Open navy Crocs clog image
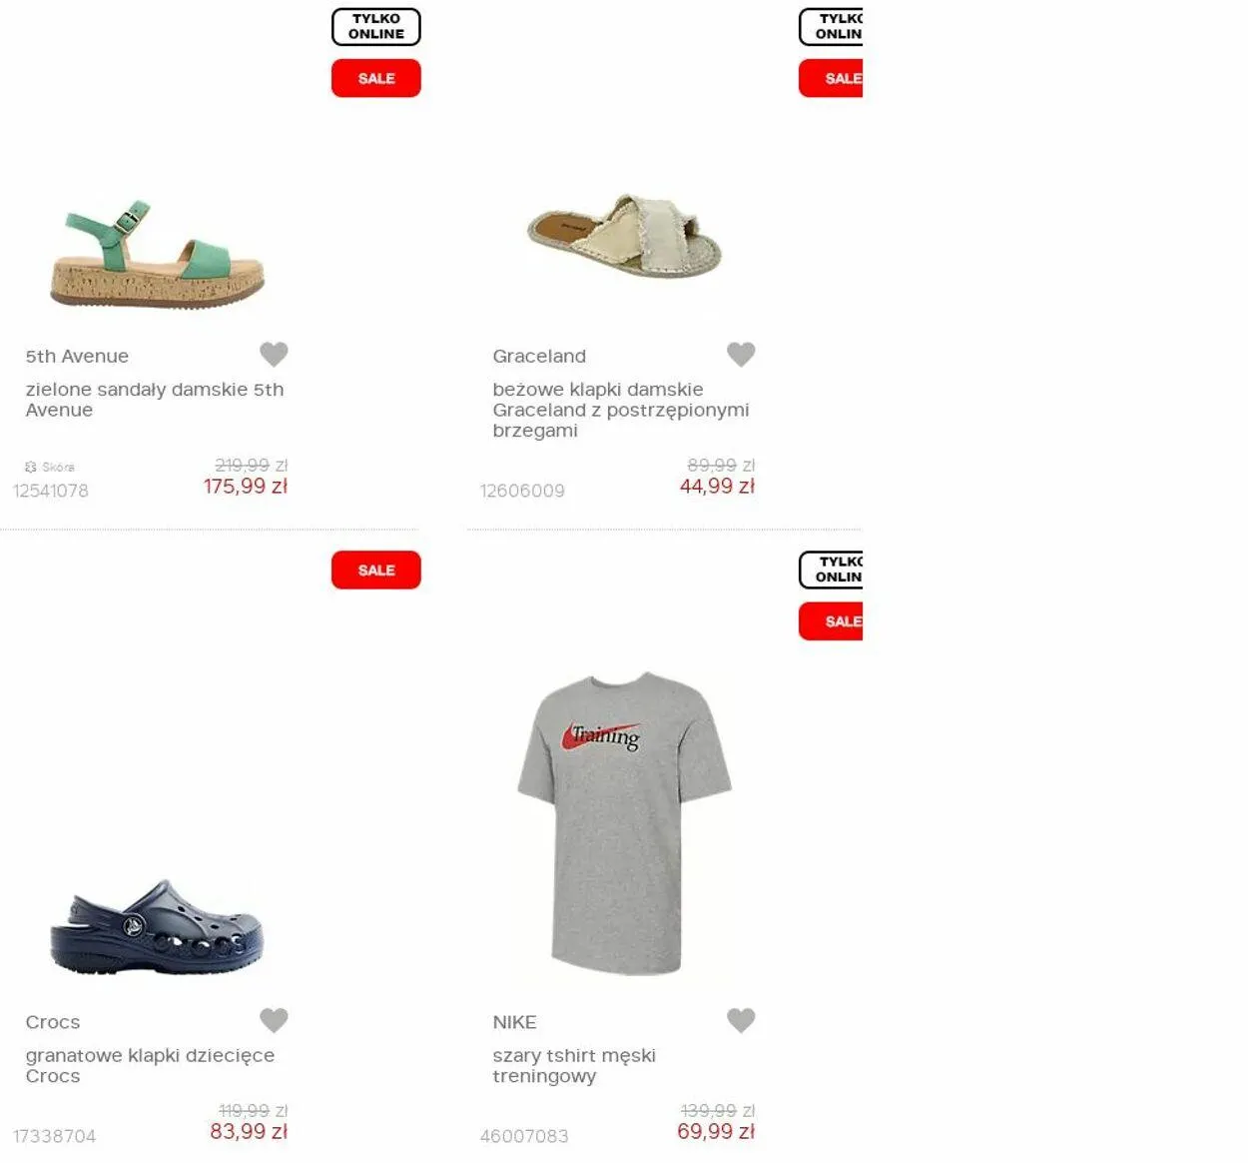The image size is (1248, 1163). pos(157,927)
